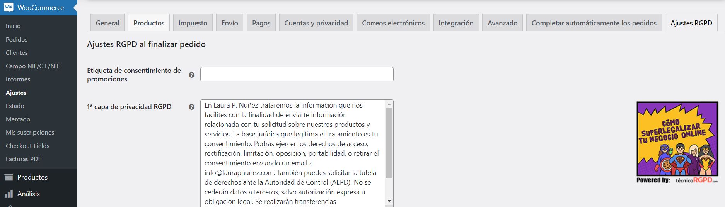
Task: Open the Productos menu icon in sidebar
Action: click(9, 177)
